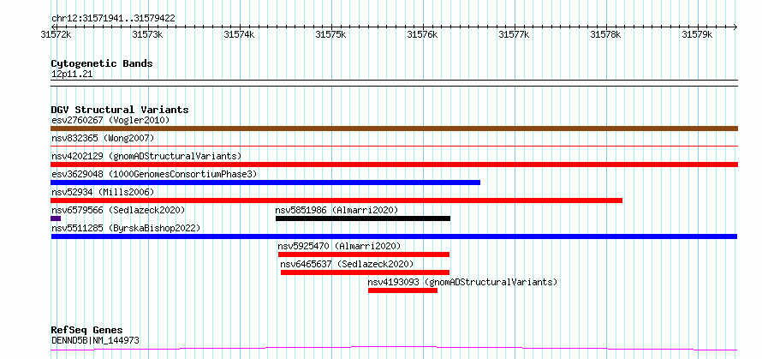This screenshot has height=359, width=762.
Task: Click the red nsv5925470 Almarri2020 bar
Action: point(364,254)
